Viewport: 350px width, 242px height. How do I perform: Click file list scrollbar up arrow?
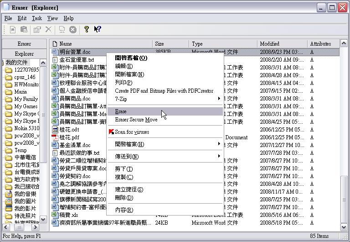coord(344,43)
